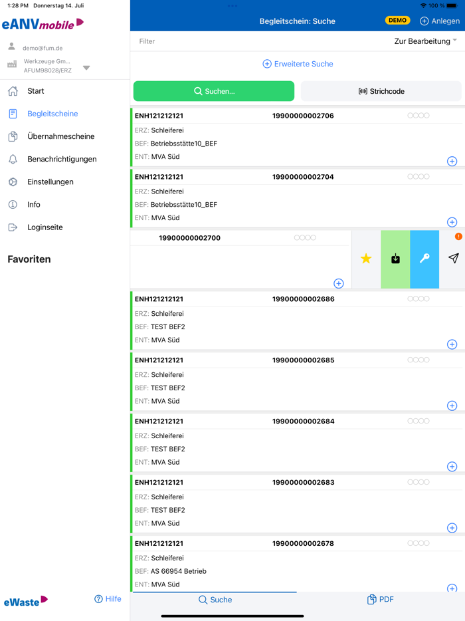Click orange warning badge on swiped row

pyautogui.click(x=458, y=237)
